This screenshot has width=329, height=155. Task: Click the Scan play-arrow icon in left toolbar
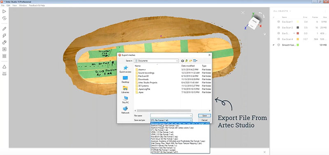click(x=4, y=11)
